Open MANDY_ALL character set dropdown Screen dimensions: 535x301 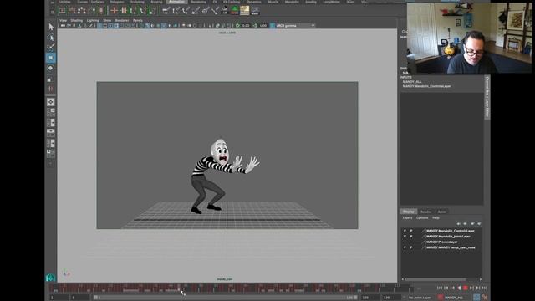pyautogui.click(x=455, y=298)
